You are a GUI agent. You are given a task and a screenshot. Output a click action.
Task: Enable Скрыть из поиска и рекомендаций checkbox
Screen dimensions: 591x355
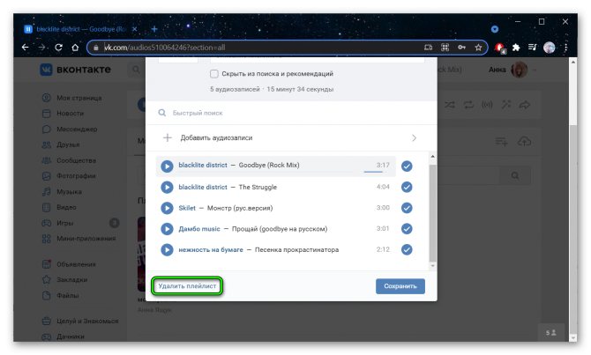(x=214, y=74)
